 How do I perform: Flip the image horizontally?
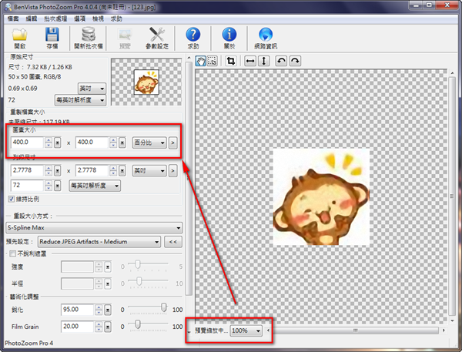point(249,61)
